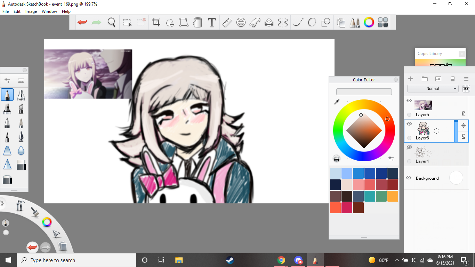475x267 pixels.
Task: Pick the orange swatch in color palette
Action: click(x=393, y=196)
